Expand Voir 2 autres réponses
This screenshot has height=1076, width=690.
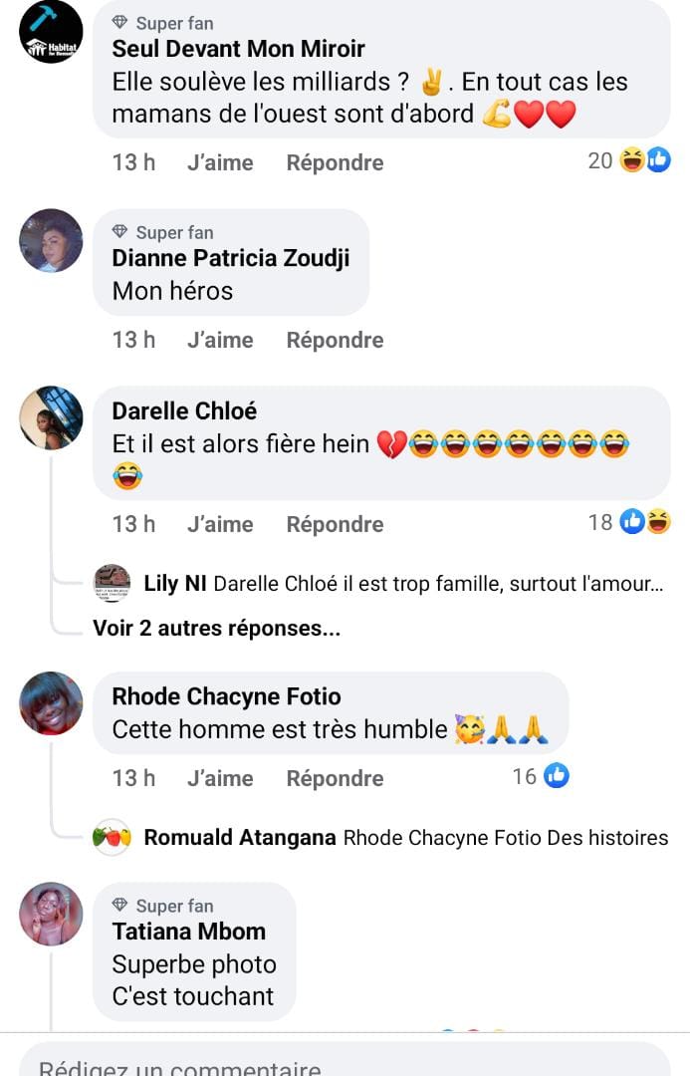[217, 628]
